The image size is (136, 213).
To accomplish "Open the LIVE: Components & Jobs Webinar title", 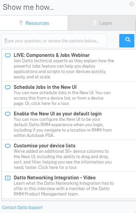I will (x=52, y=55).
